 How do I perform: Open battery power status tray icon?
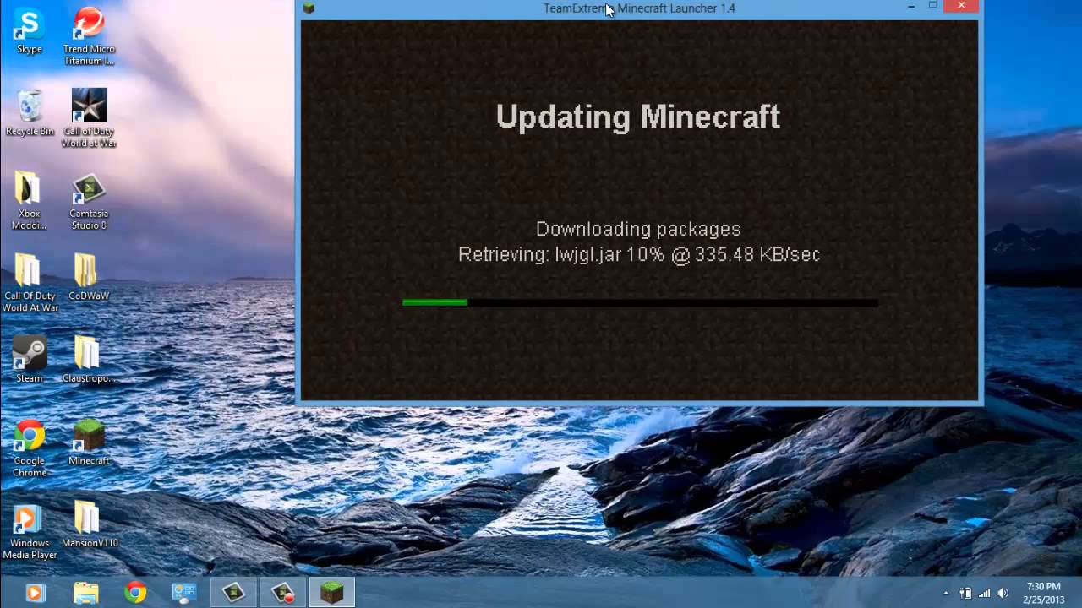pyautogui.click(x=965, y=593)
